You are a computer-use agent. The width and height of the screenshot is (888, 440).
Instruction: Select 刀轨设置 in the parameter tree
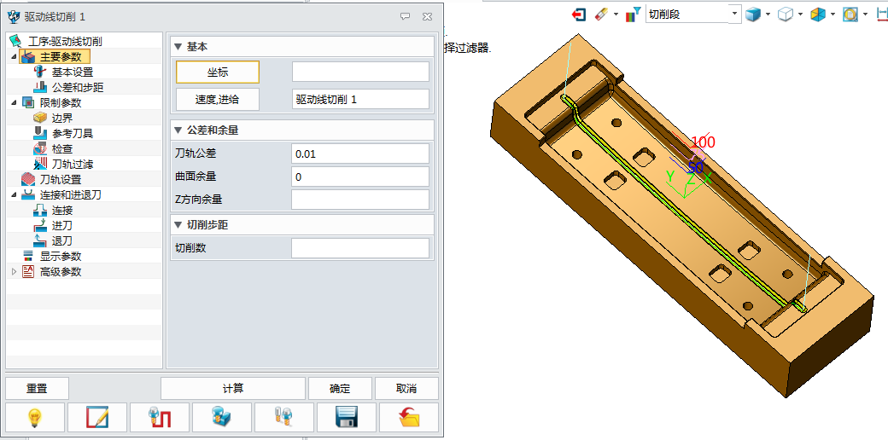pyautogui.click(x=61, y=180)
